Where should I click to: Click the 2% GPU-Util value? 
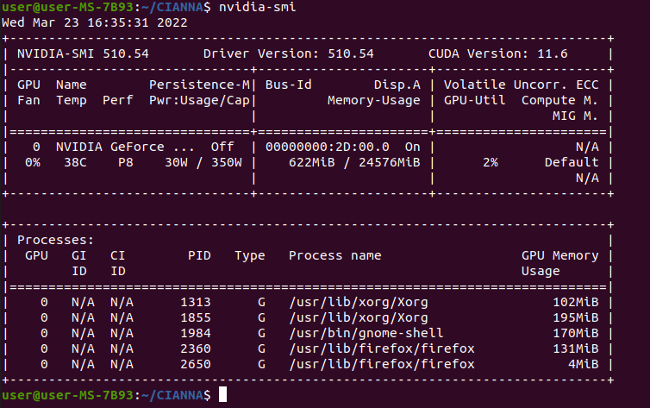point(490,162)
